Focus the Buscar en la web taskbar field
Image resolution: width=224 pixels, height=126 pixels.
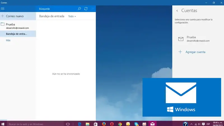pos(35,124)
